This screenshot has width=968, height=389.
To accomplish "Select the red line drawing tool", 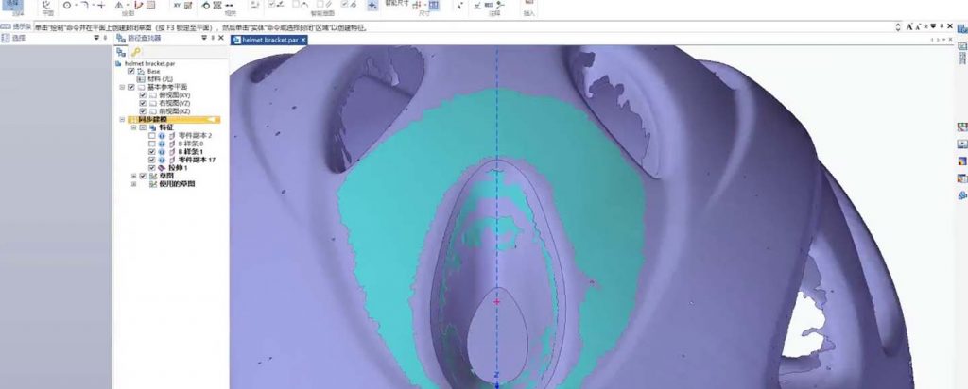I will (139, 5).
